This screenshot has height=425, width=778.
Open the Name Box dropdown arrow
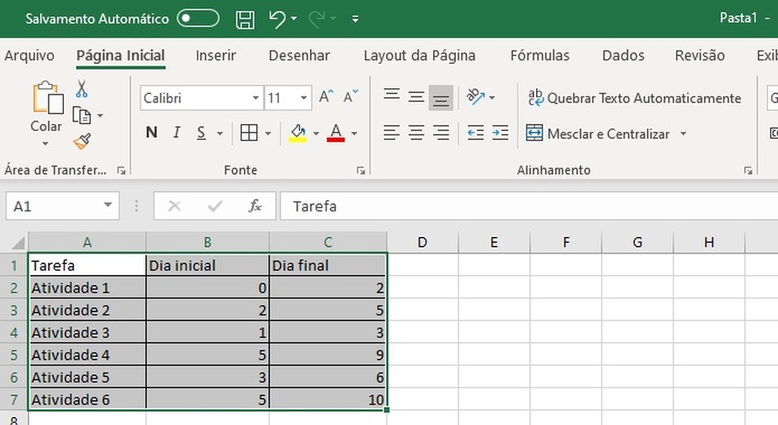coord(108,206)
